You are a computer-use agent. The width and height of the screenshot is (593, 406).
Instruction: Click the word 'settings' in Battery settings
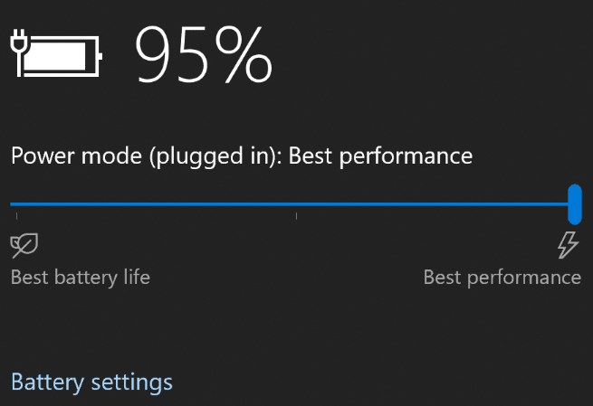coord(132,382)
